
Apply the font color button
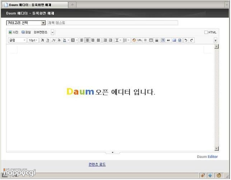[x=65, y=40]
